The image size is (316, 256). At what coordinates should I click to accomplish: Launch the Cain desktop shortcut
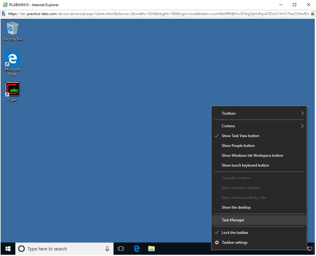tap(13, 91)
